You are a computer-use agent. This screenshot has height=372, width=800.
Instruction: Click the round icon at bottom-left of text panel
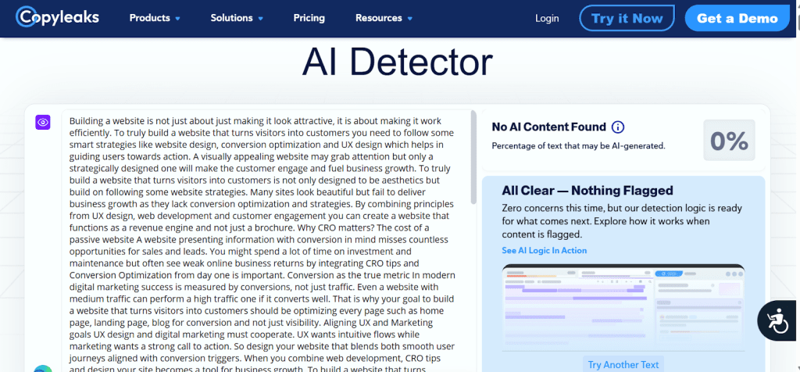click(x=43, y=368)
